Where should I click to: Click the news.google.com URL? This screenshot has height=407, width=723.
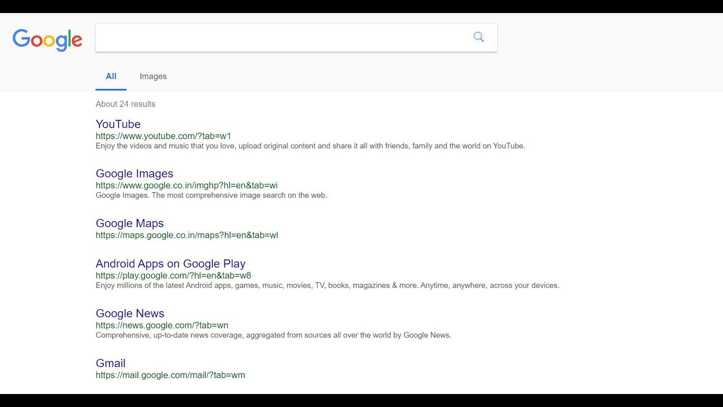pos(162,326)
